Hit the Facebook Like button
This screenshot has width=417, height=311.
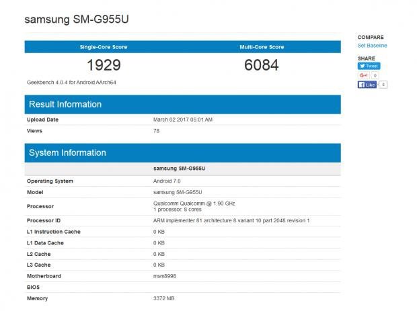[367, 85]
